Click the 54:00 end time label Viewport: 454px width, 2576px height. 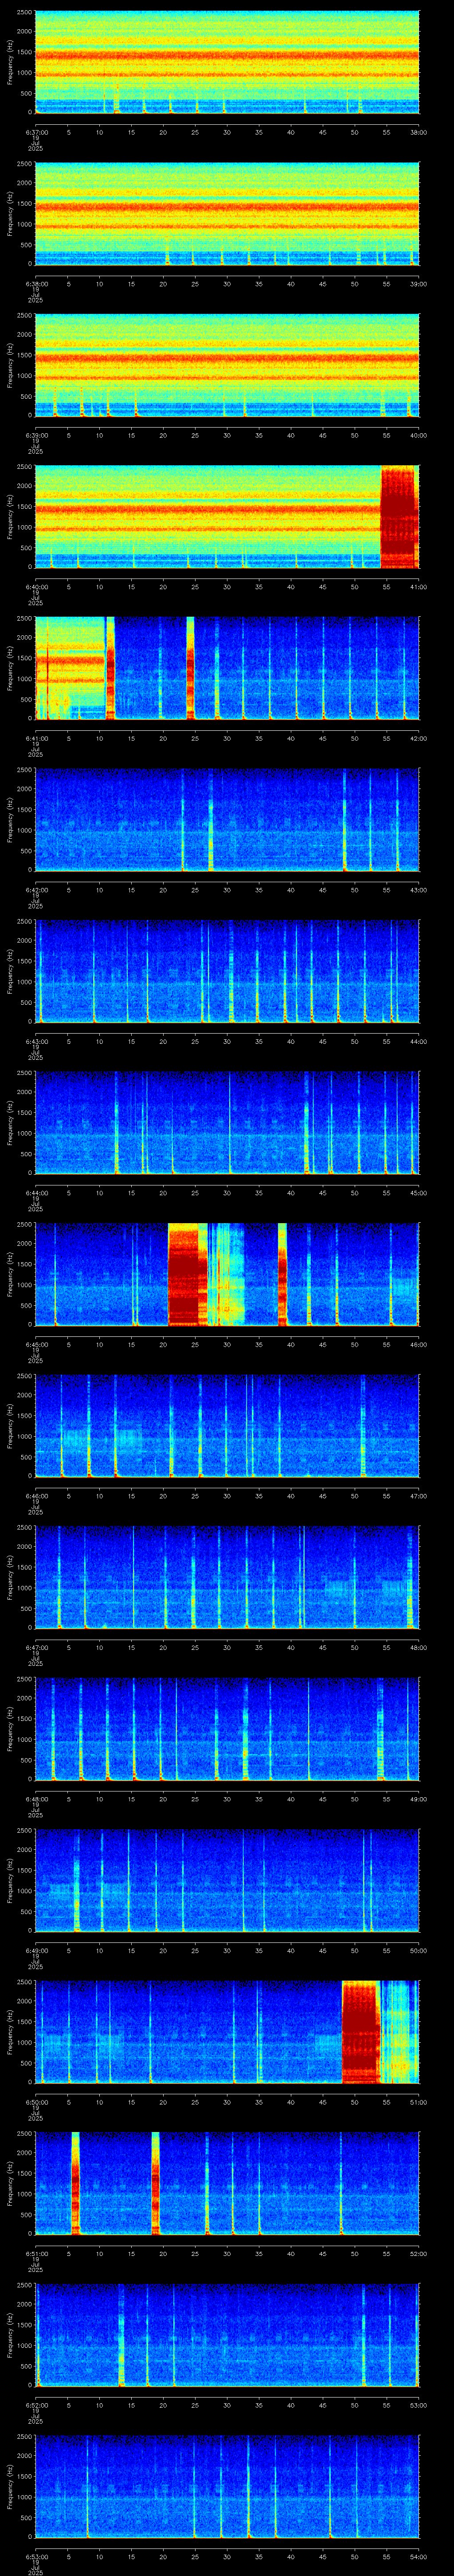(x=418, y=2557)
